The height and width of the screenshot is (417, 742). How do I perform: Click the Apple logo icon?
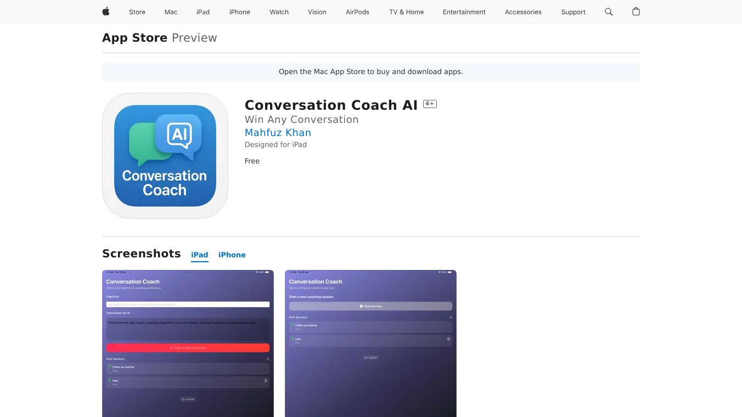pyautogui.click(x=106, y=12)
